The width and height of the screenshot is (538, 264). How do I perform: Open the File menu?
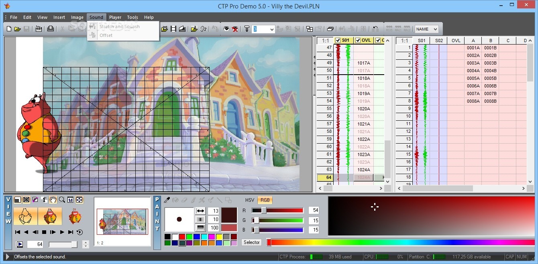[14, 17]
